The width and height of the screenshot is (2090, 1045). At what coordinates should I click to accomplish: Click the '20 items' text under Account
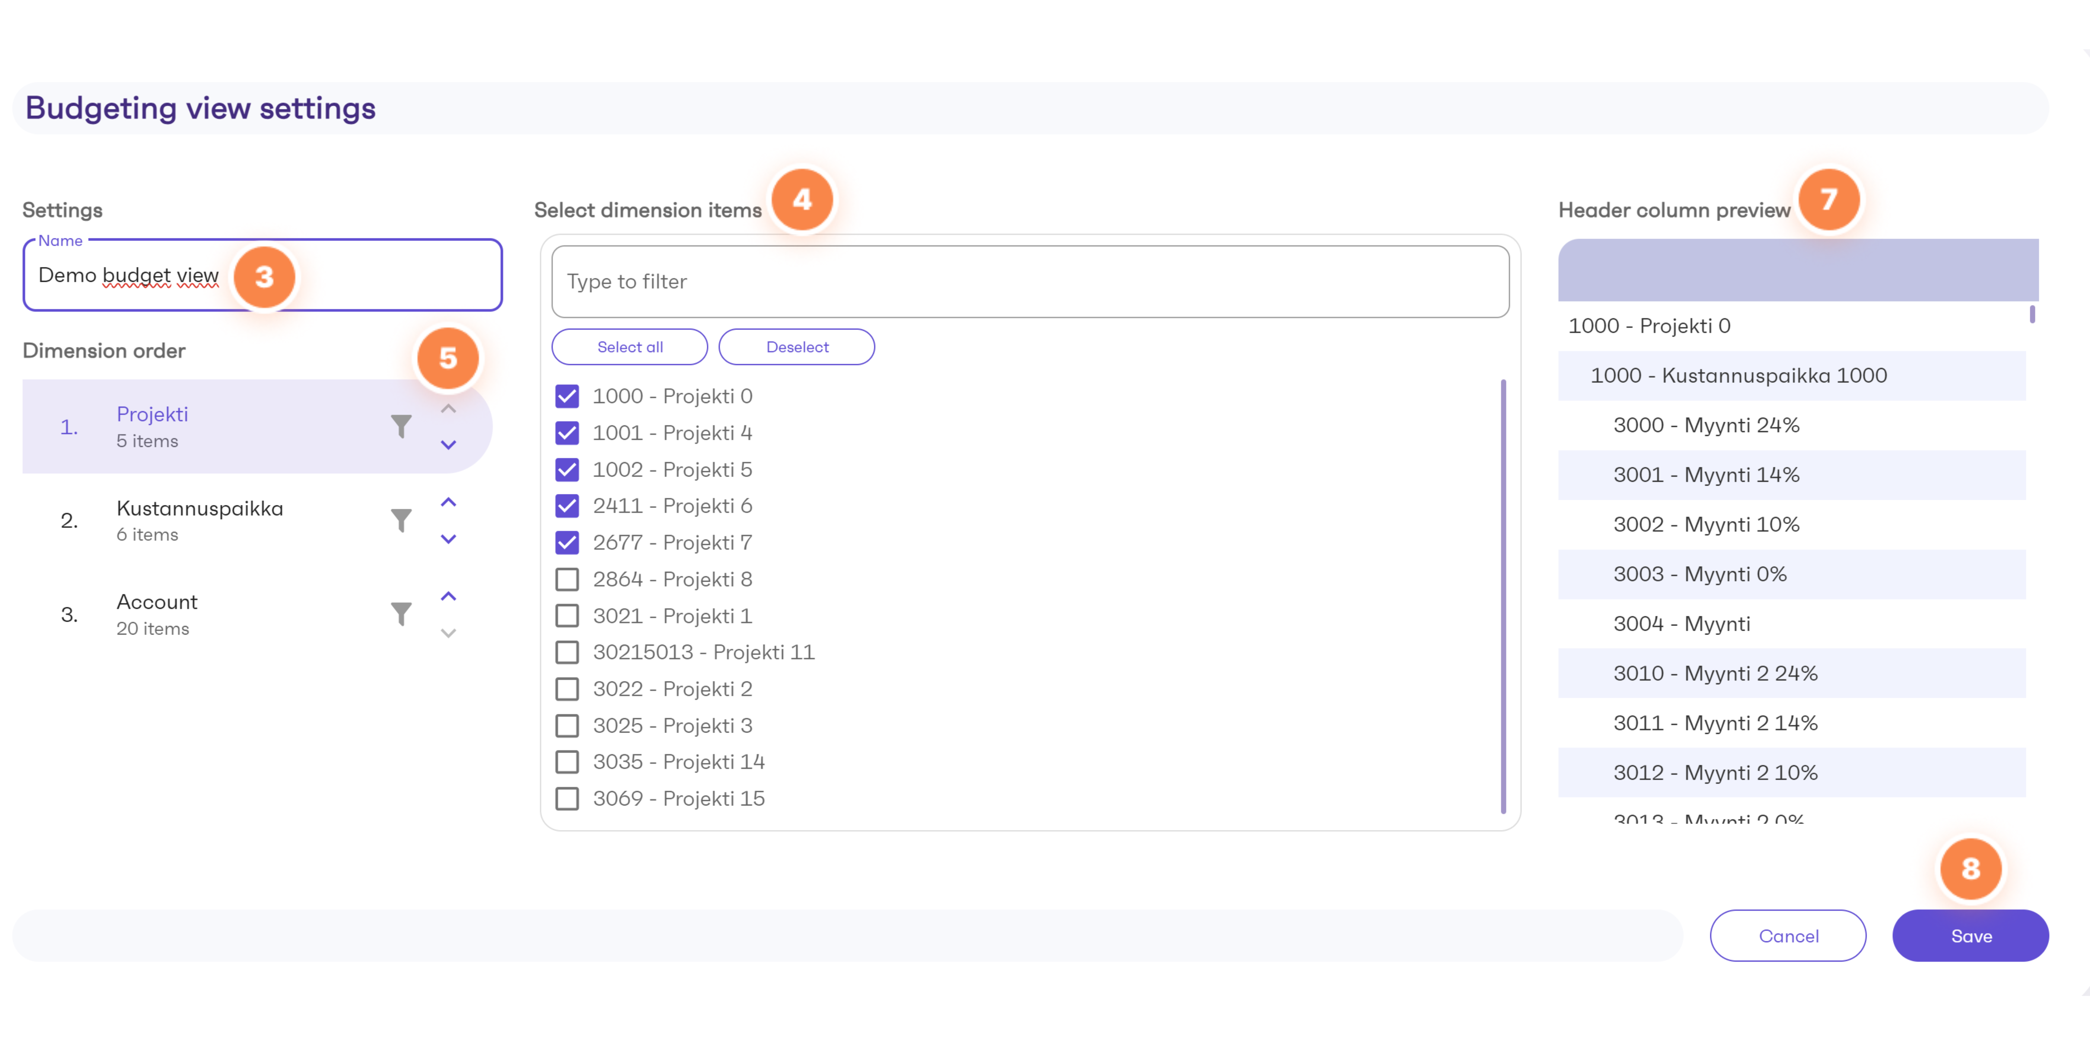pyautogui.click(x=152, y=629)
